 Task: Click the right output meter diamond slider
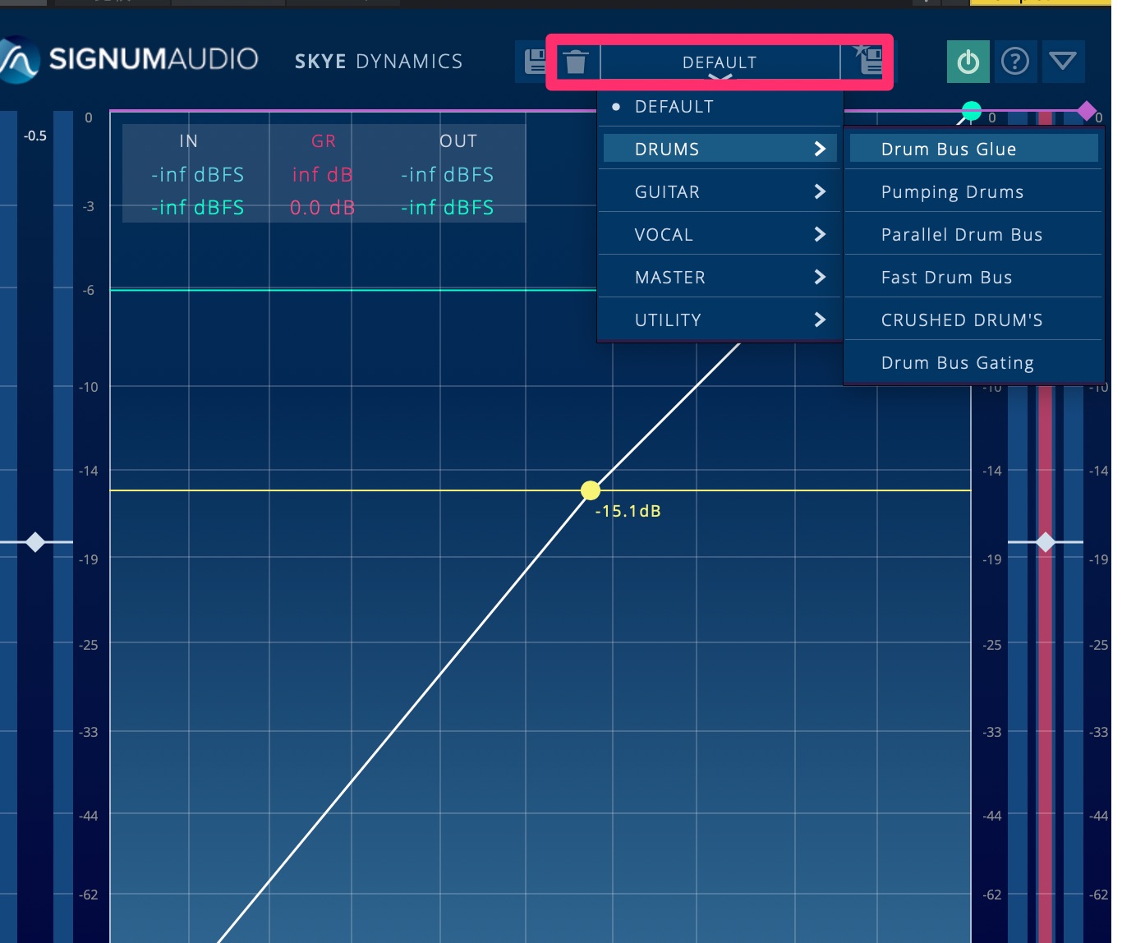[1046, 542]
